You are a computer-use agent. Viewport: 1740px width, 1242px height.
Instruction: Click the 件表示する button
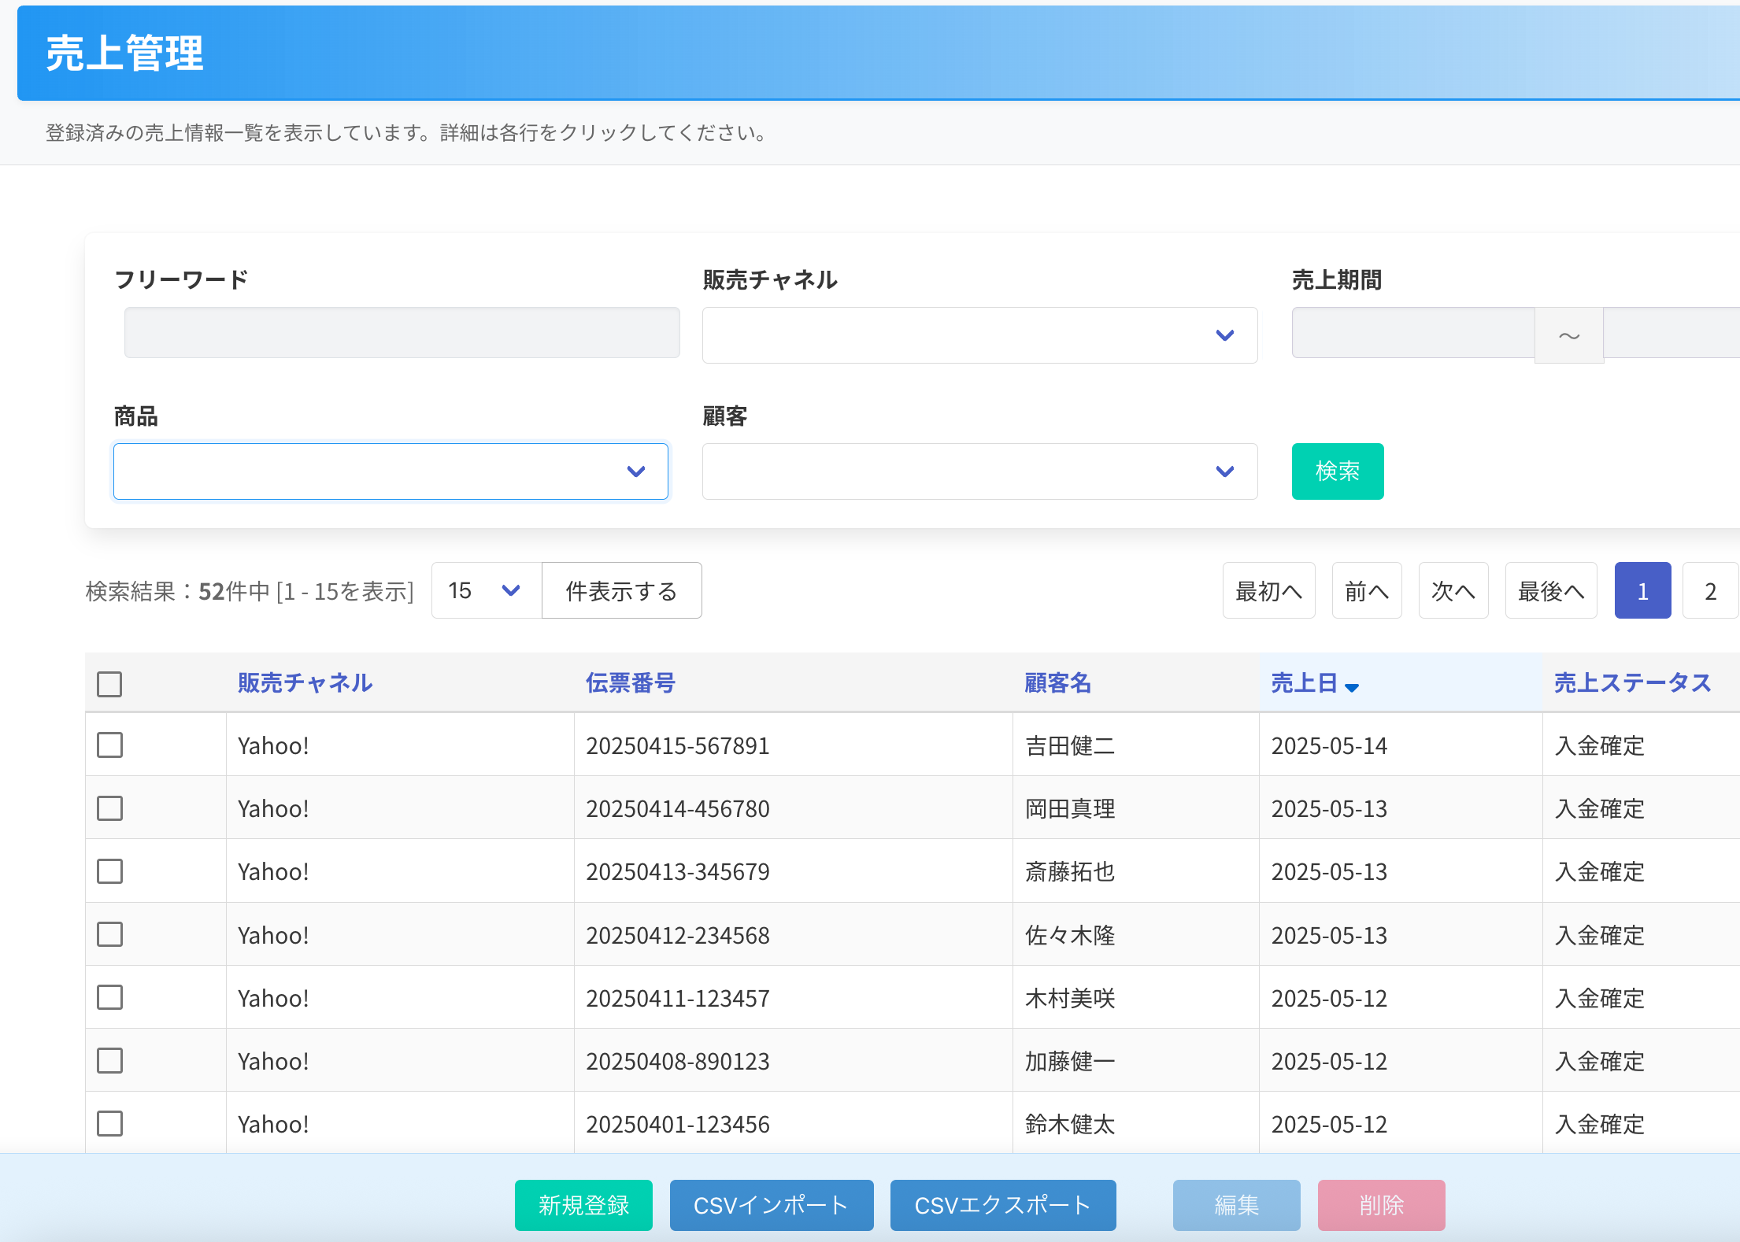[x=621, y=590]
